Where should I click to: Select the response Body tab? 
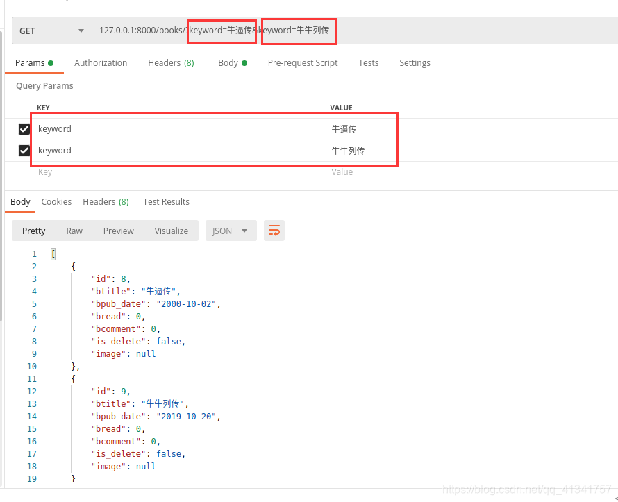point(20,202)
